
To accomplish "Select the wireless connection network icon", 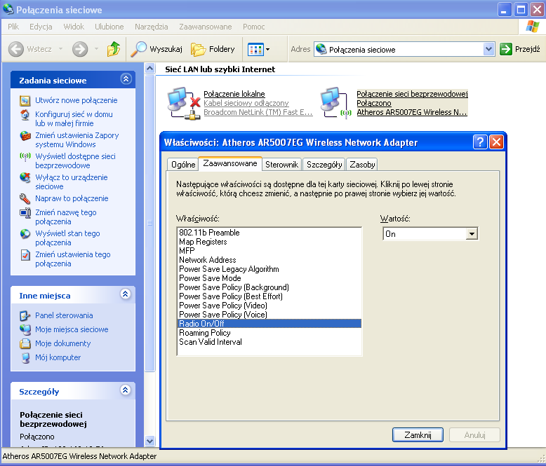I will [x=336, y=103].
